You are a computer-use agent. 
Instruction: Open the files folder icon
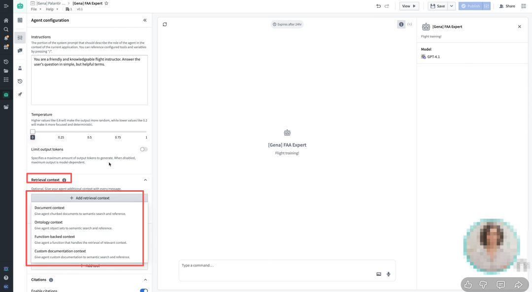(x=6, y=71)
